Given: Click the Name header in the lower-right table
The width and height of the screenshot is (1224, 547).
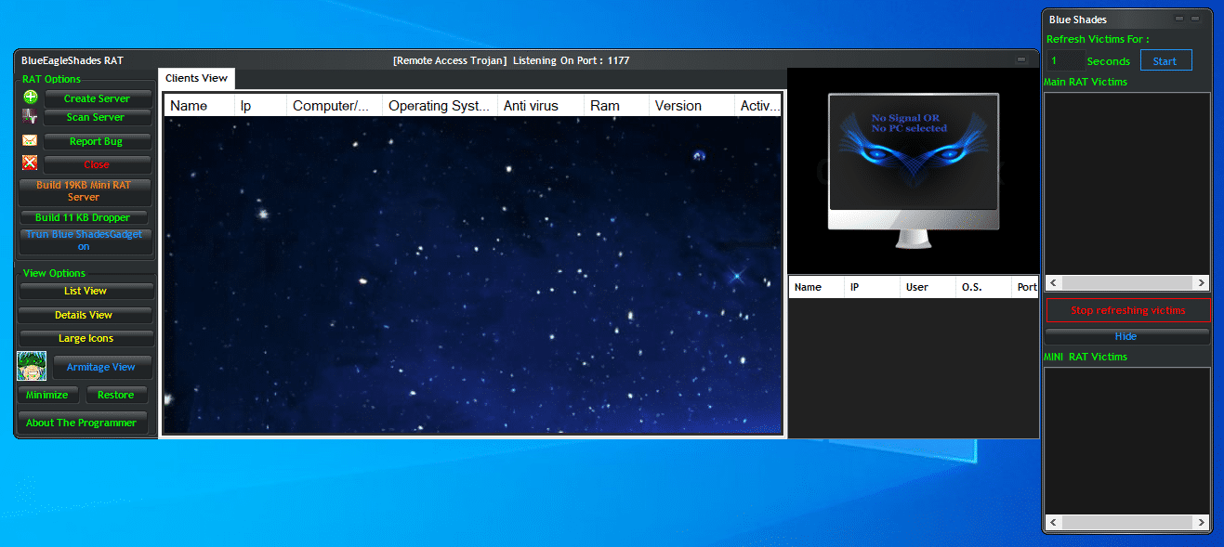Looking at the screenshot, I should click(x=817, y=287).
